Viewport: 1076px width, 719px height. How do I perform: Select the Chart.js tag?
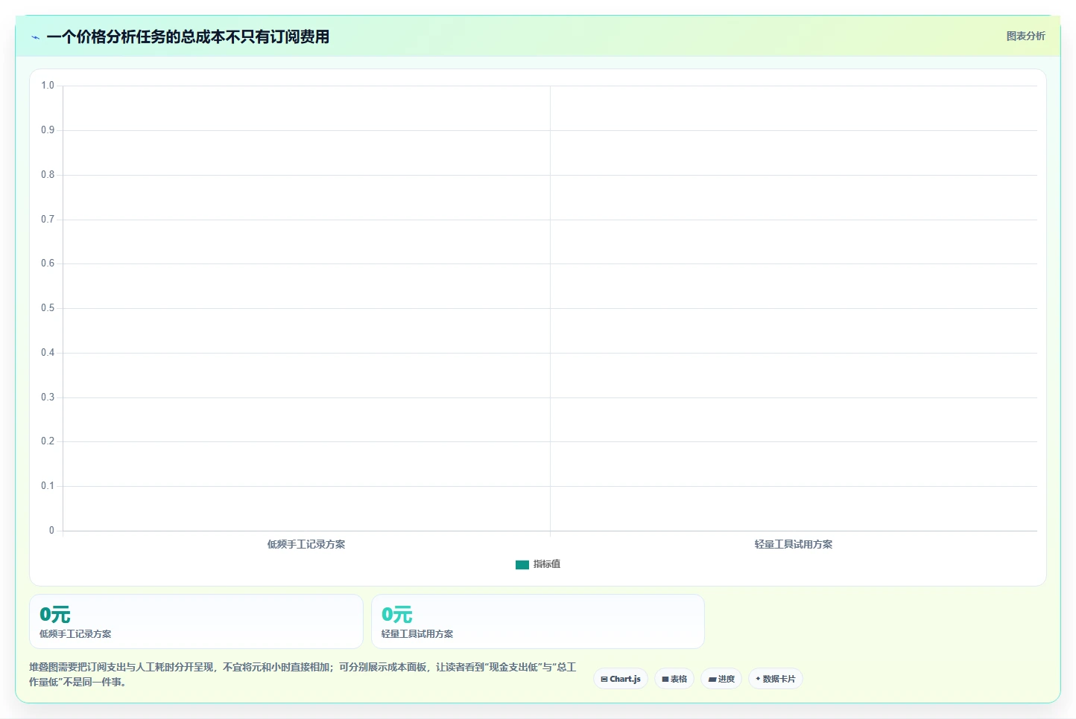coord(621,679)
